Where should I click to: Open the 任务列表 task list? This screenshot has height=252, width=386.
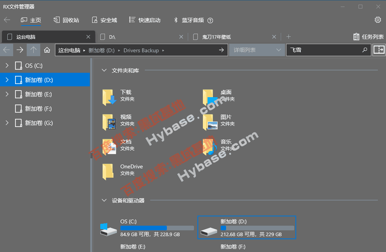tap(368, 37)
